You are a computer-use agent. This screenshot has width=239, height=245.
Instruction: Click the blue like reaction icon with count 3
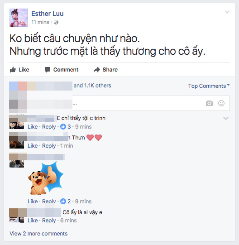[63, 126]
